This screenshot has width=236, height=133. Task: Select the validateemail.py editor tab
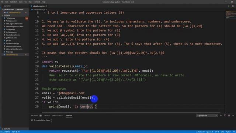[x=38, y=6]
